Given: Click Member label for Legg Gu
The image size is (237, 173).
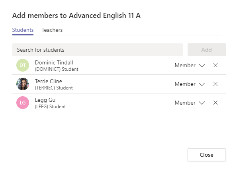Looking at the screenshot, I should tap(185, 103).
